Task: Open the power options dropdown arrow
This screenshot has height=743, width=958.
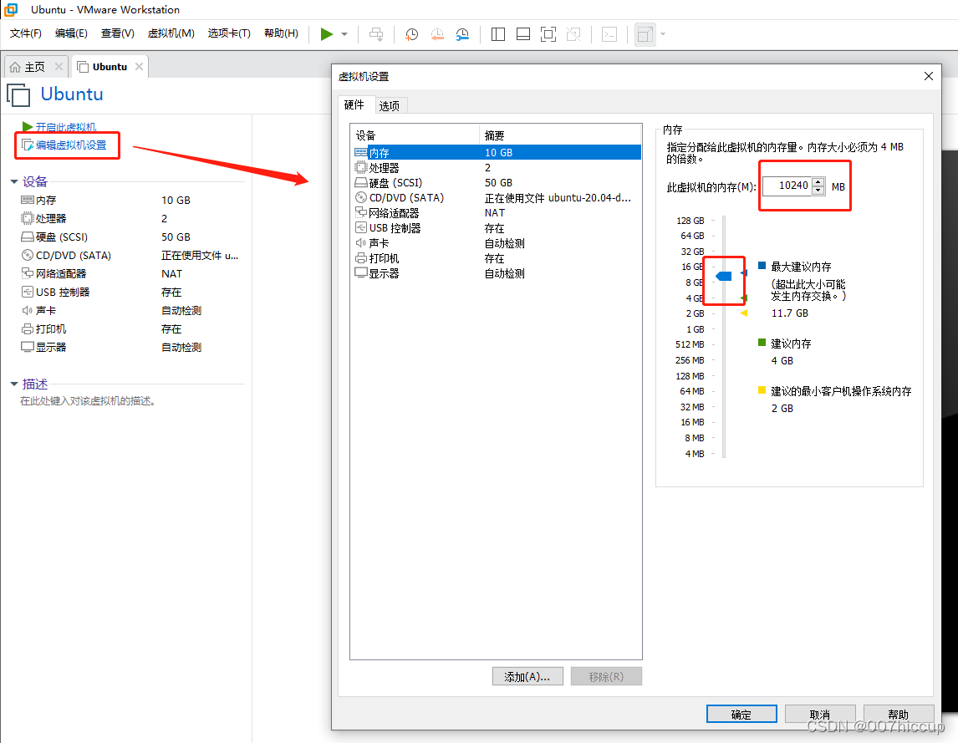Action: click(344, 34)
